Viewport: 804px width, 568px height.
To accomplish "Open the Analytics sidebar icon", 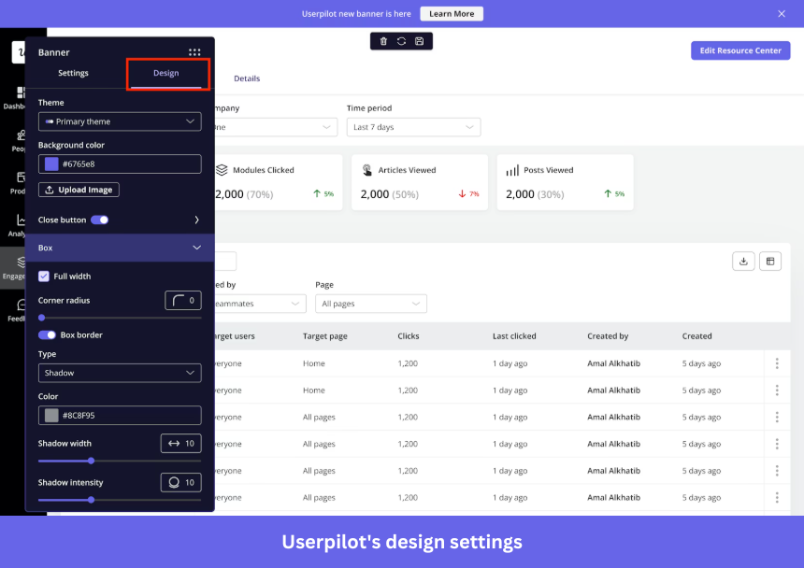I will [x=21, y=220].
